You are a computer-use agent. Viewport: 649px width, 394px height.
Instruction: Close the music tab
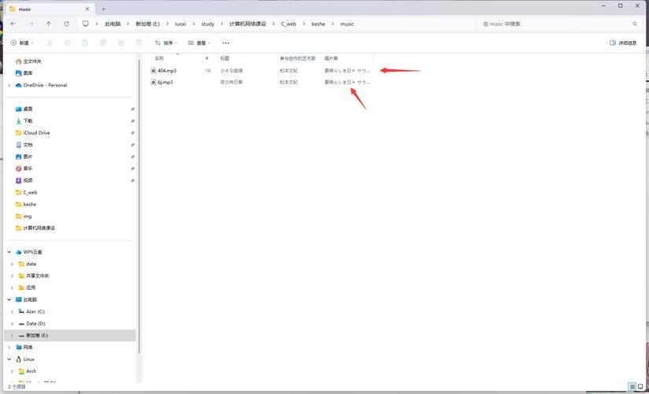87,9
